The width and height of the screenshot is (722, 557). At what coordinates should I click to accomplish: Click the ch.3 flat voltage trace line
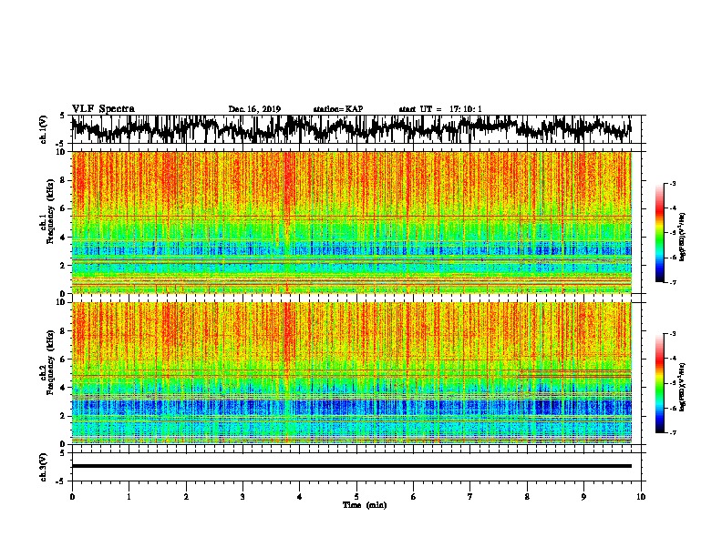coord(351,466)
